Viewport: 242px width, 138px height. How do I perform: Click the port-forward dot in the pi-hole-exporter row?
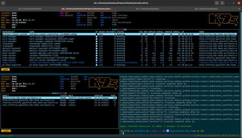tap(96, 65)
